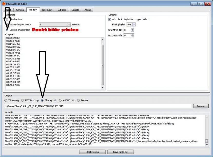Show the About tab

pyautogui.click(x=88, y=10)
